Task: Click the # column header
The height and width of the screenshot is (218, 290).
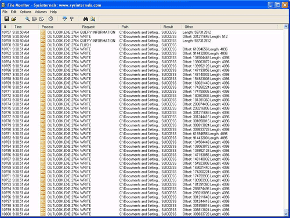Action: tap(6, 27)
